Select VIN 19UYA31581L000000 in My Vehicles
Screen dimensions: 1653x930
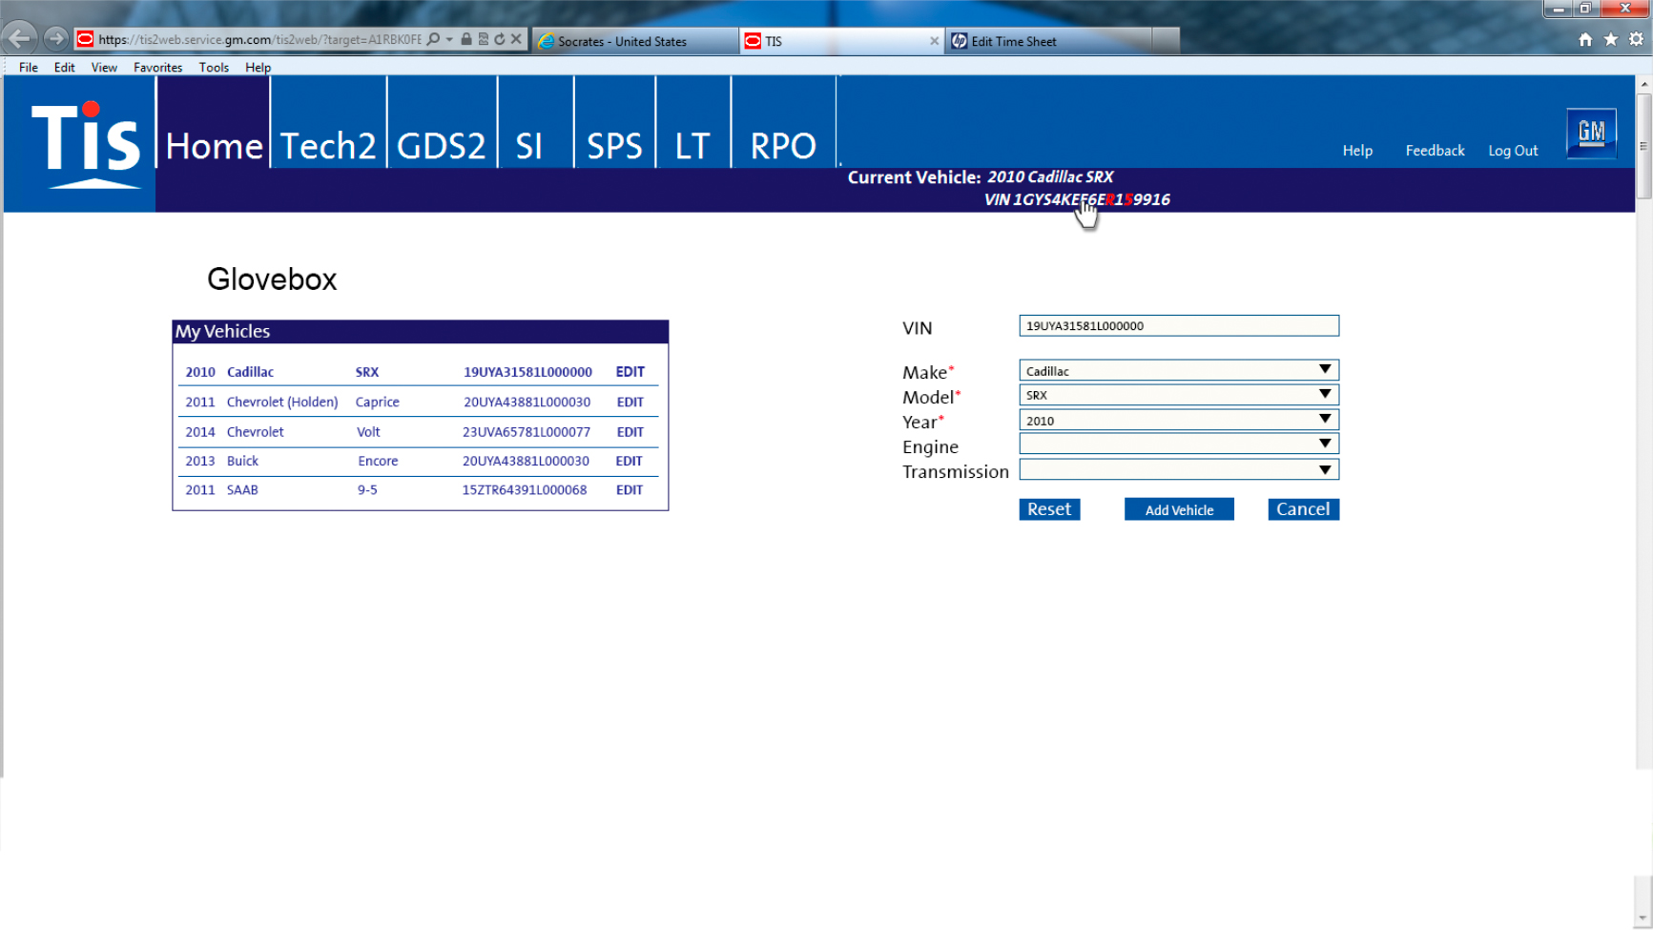tap(527, 372)
